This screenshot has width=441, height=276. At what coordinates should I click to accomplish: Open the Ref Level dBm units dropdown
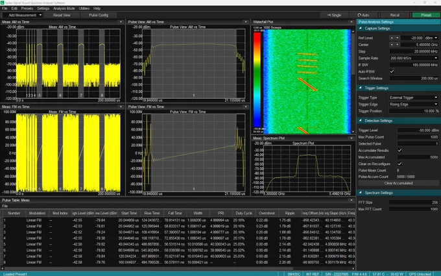point(431,38)
